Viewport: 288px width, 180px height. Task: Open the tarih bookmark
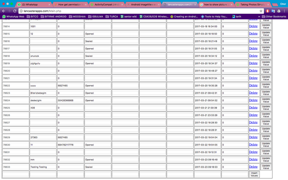click(237, 17)
